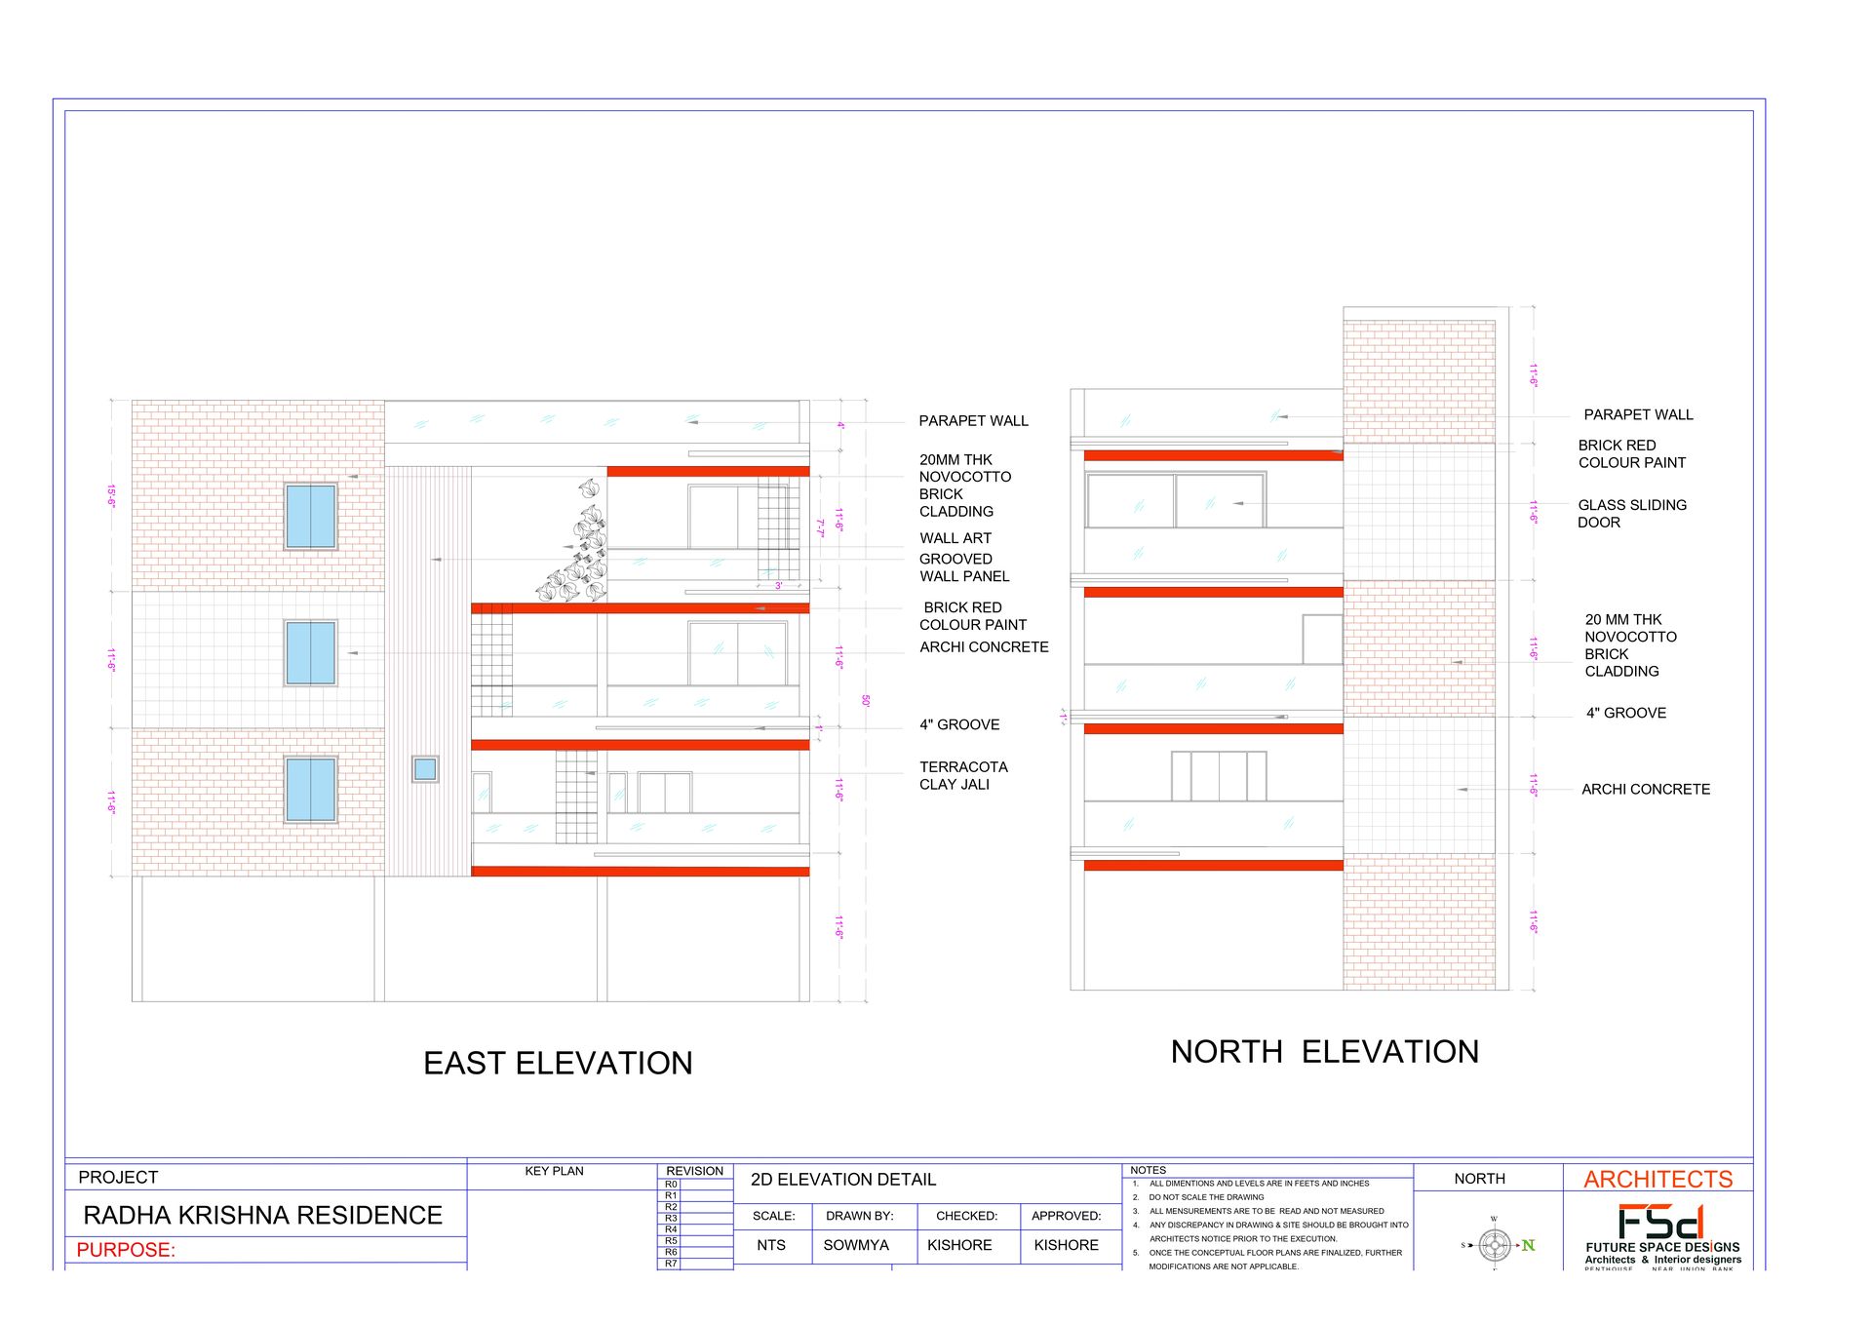Viewport: 1872px width, 1324px height.
Task: Click the "SOWMYA" drafter name
Action: point(856,1245)
